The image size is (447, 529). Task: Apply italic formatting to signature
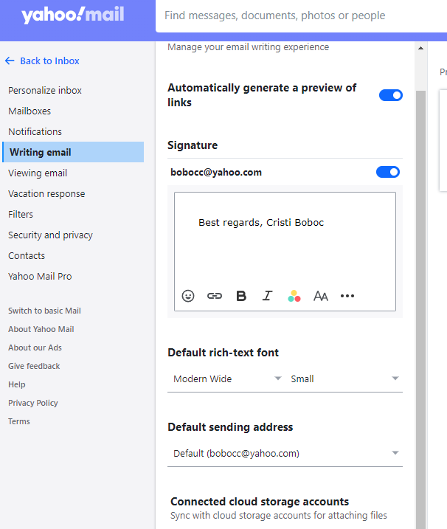(267, 296)
